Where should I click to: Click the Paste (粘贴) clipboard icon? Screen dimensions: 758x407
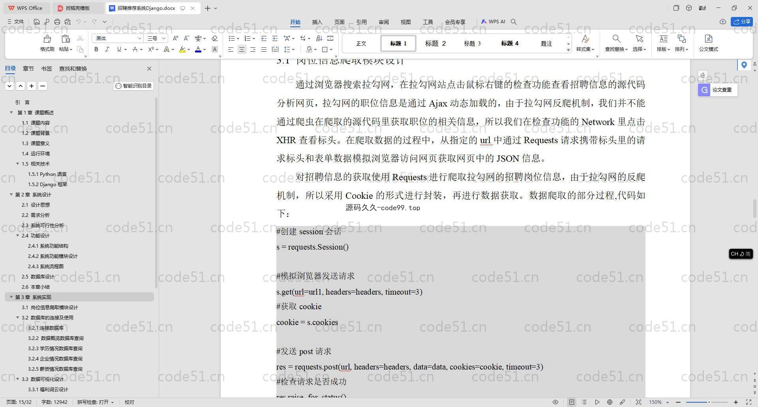(66, 39)
